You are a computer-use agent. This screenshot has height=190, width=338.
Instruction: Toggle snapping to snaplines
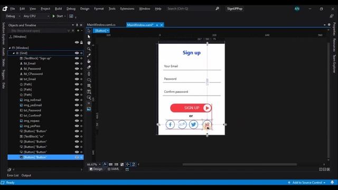pyautogui.click(x=128, y=164)
